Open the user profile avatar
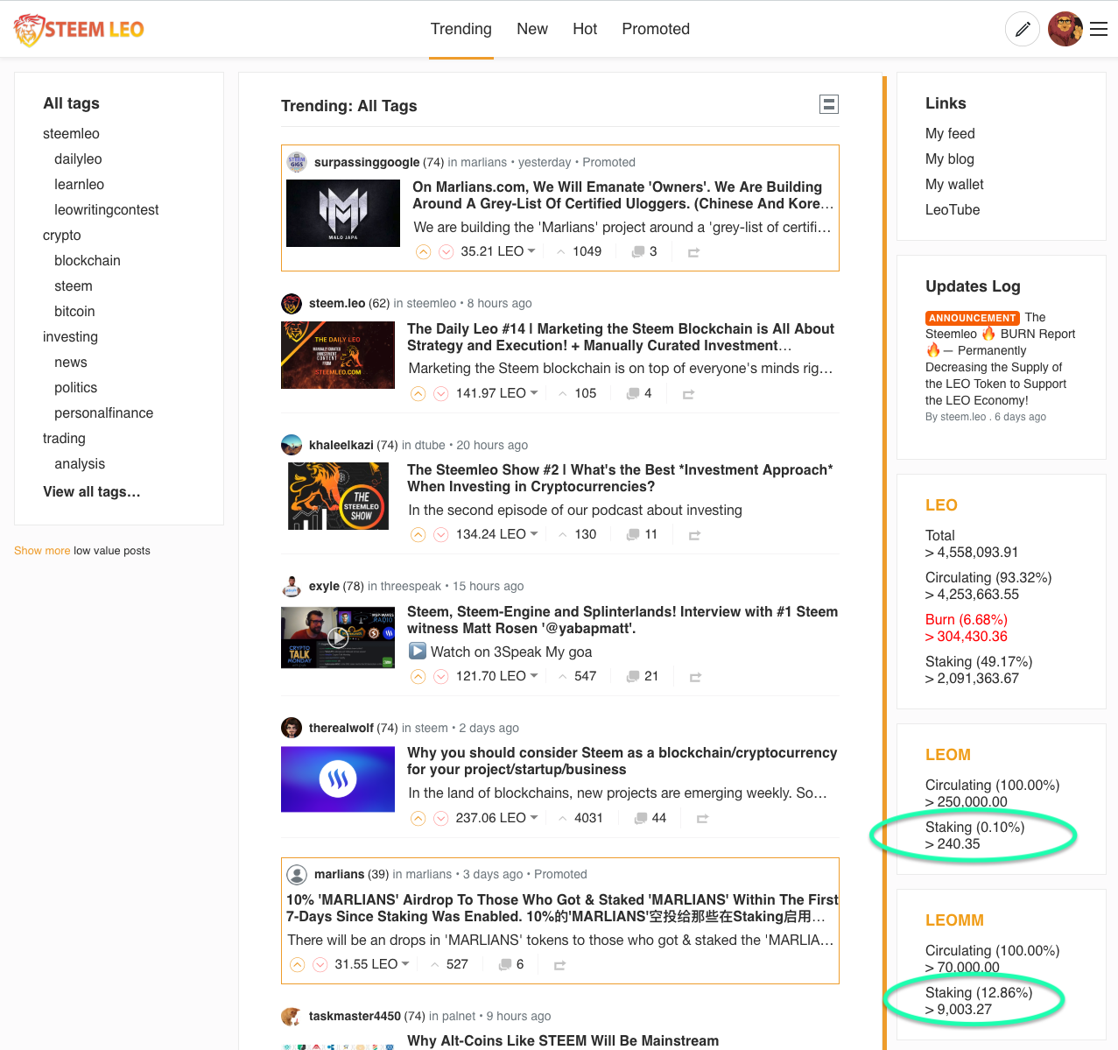Screen dimensions: 1118x1050 pos(1065,30)
